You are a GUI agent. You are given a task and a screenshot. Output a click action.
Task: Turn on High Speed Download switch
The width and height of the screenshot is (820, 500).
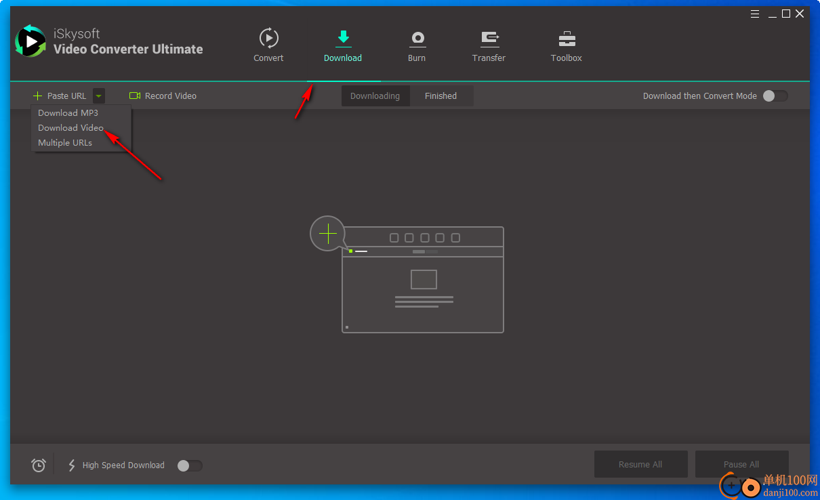(190, 465)
